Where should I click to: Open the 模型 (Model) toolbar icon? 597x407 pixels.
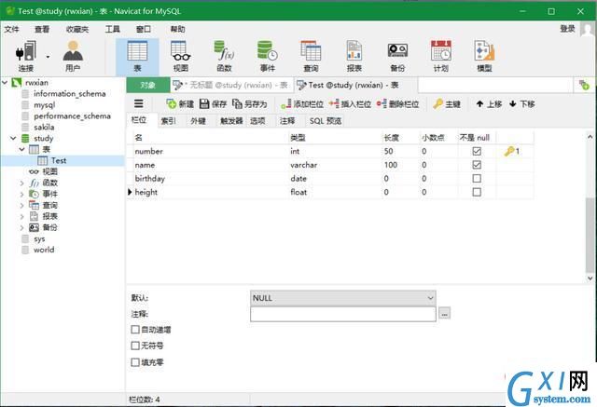pyautogui.click(x=484, y=56)
